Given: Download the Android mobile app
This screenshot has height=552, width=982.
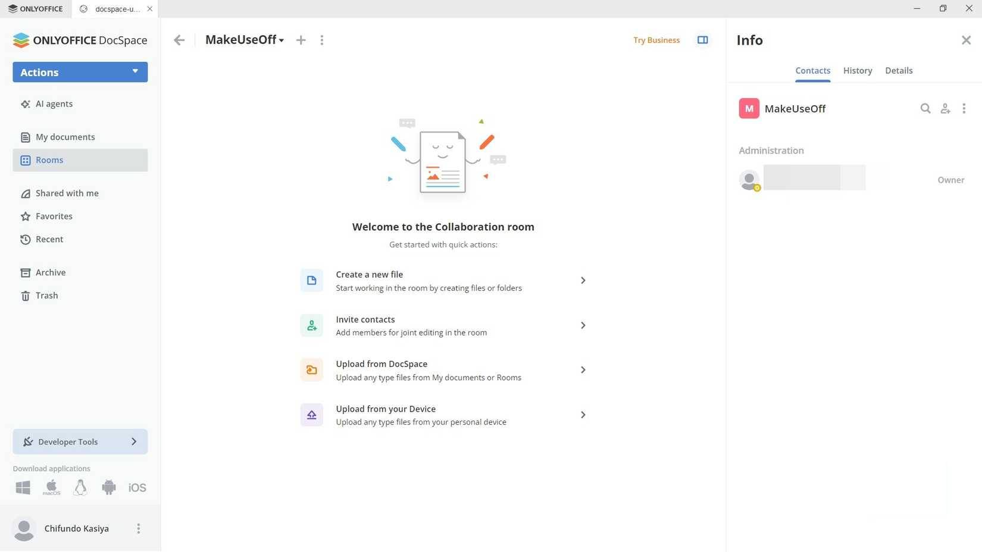Looking at the screenshot, I should click(x=109, y=488).
